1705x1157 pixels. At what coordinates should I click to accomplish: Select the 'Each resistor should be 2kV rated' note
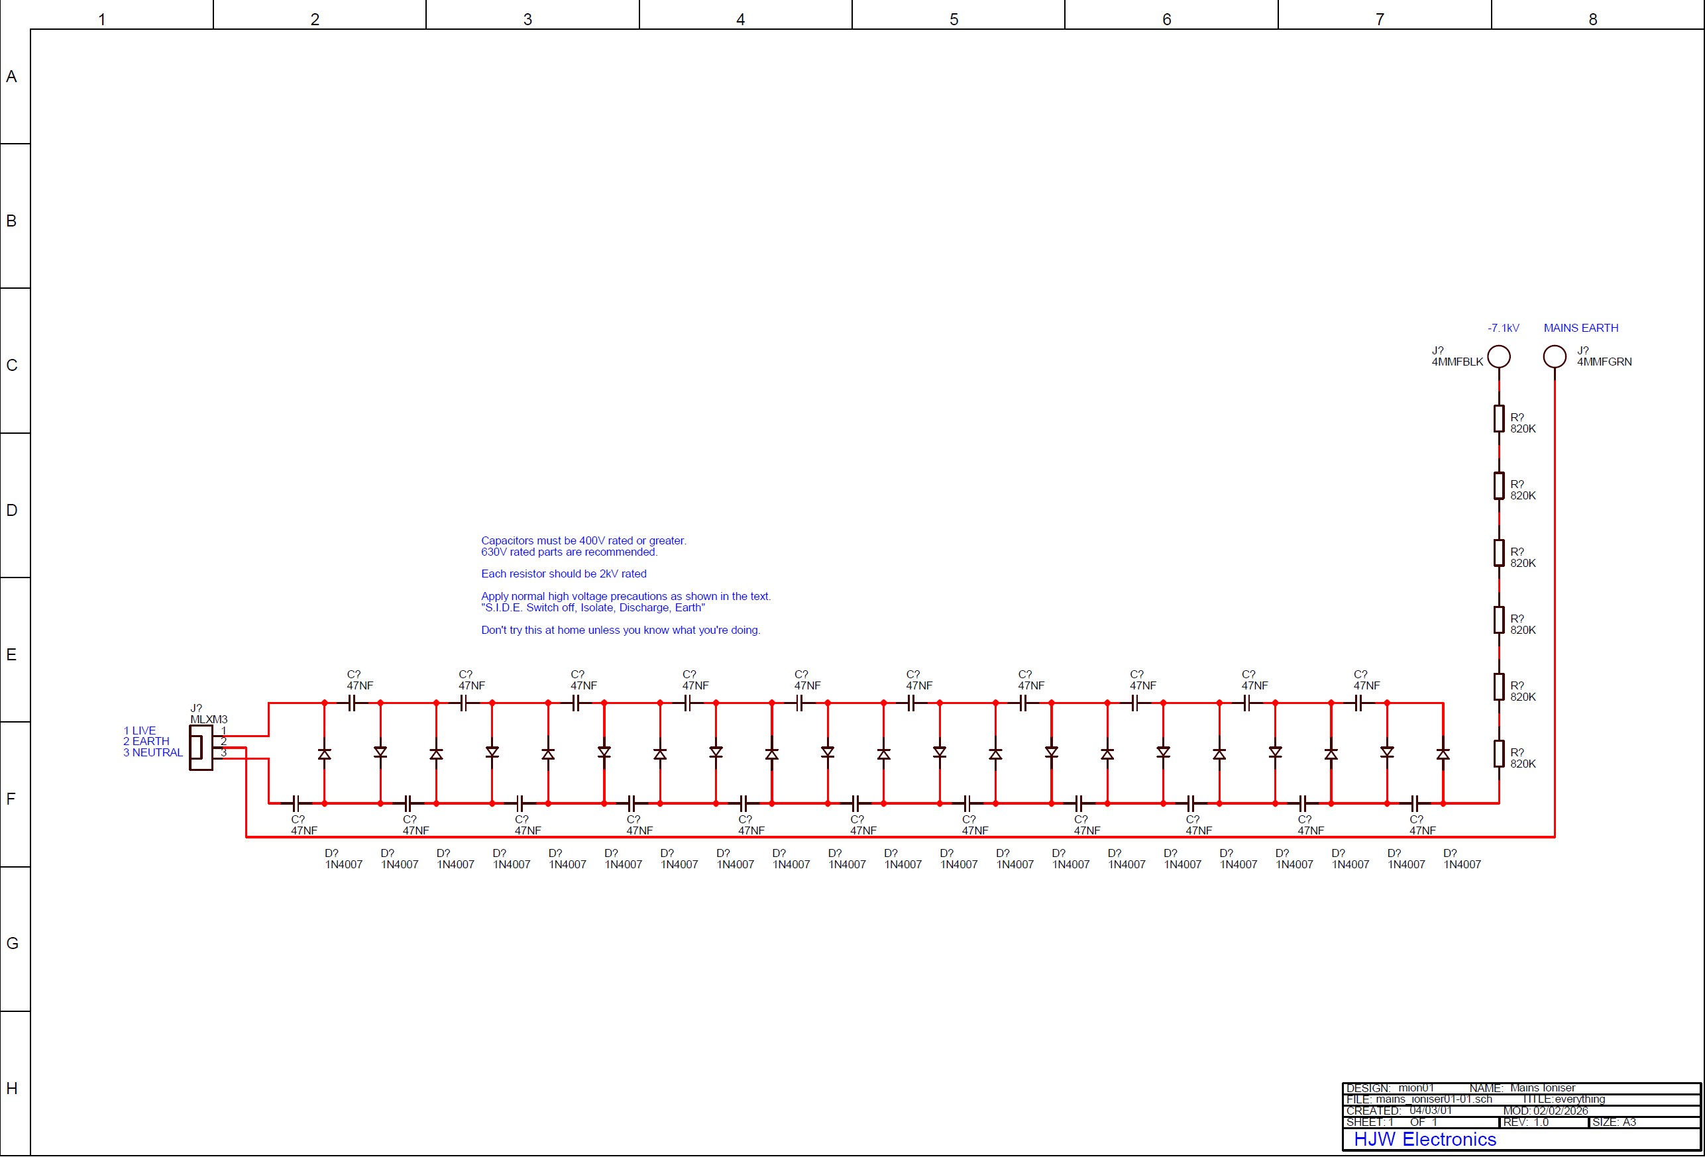[563, 574]
